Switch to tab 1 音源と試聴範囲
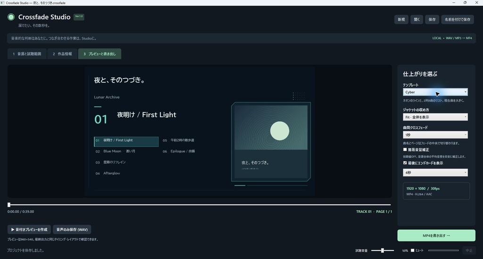Viewport: 483px width, 259px height. tap(27, 54)
